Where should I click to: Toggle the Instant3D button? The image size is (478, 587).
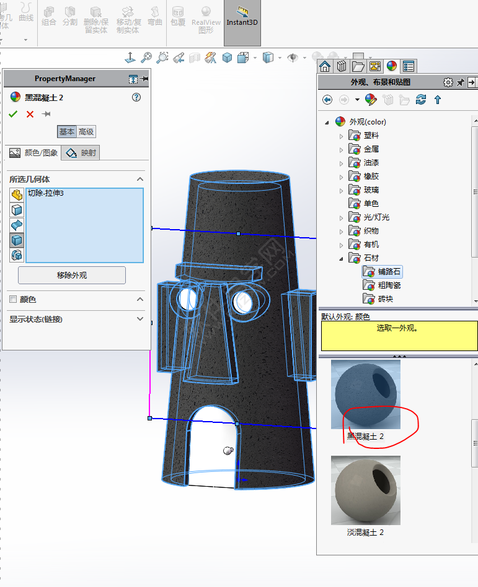242,22
